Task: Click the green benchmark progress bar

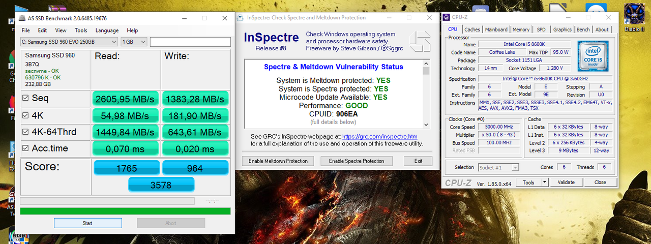Action: tap(125, 211)
